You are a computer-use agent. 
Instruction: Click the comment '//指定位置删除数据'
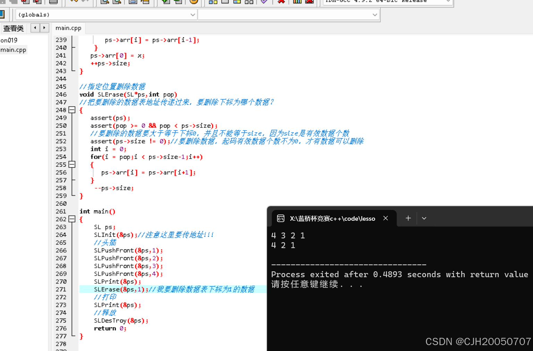click(112, 86)
